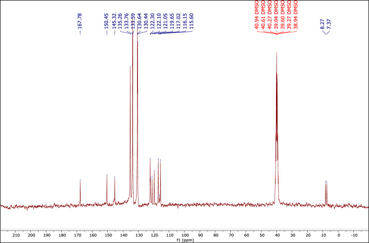Select the 150.45 peak label
The width and height of the screenshot is (369, 243).
(x=107, y=21)
